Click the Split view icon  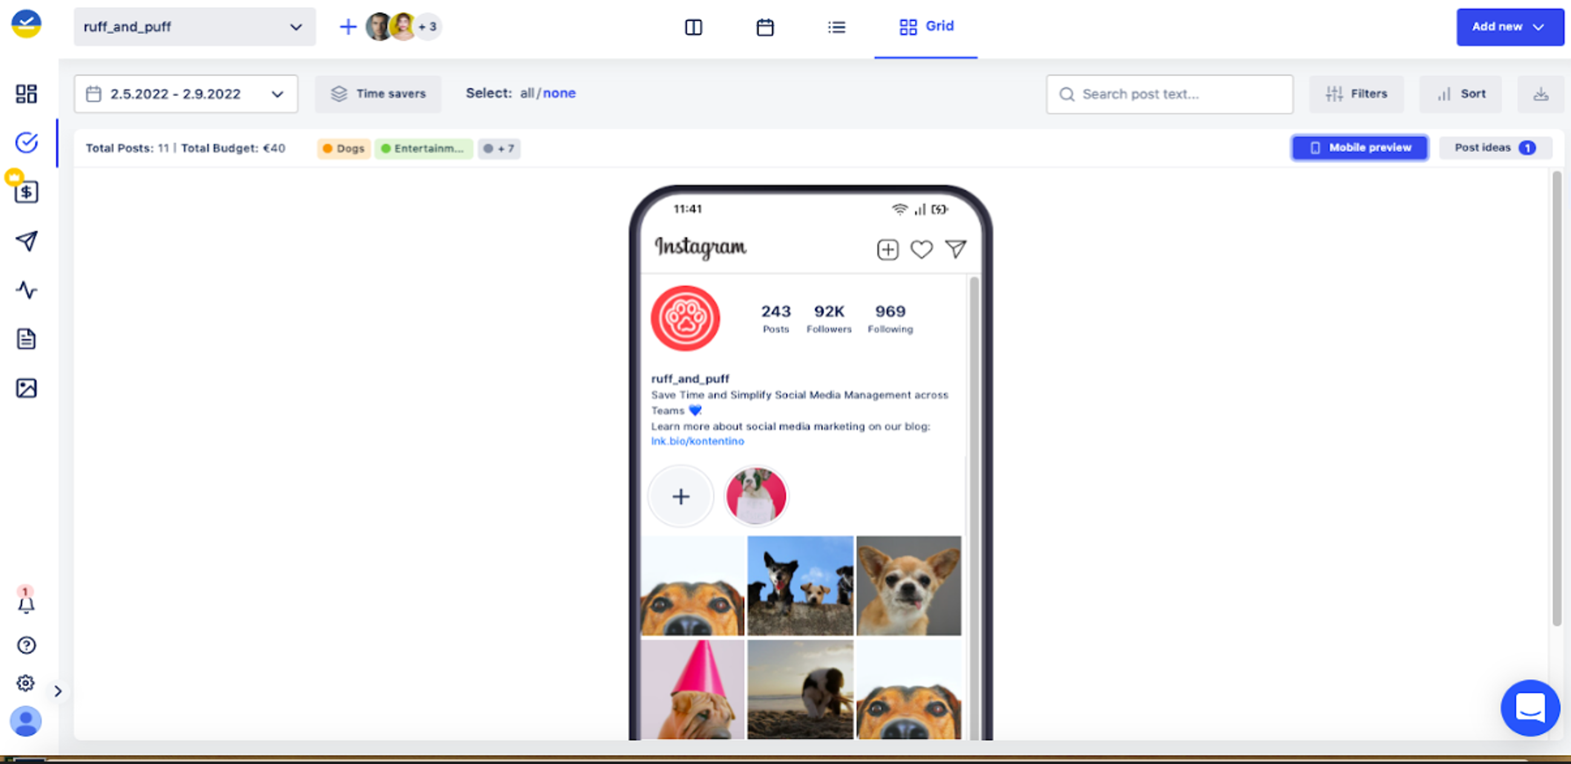click(694, 26)
